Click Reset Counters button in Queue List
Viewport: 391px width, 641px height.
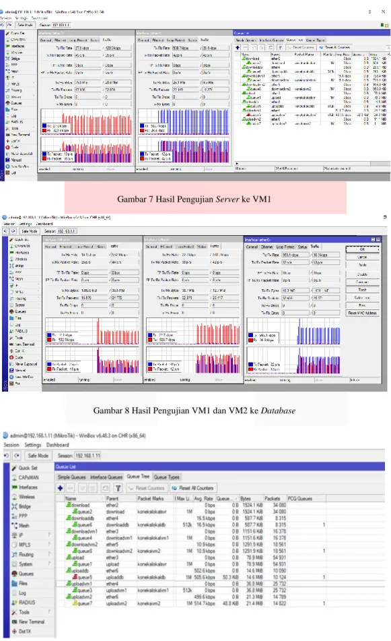click(x=146, y=488)
